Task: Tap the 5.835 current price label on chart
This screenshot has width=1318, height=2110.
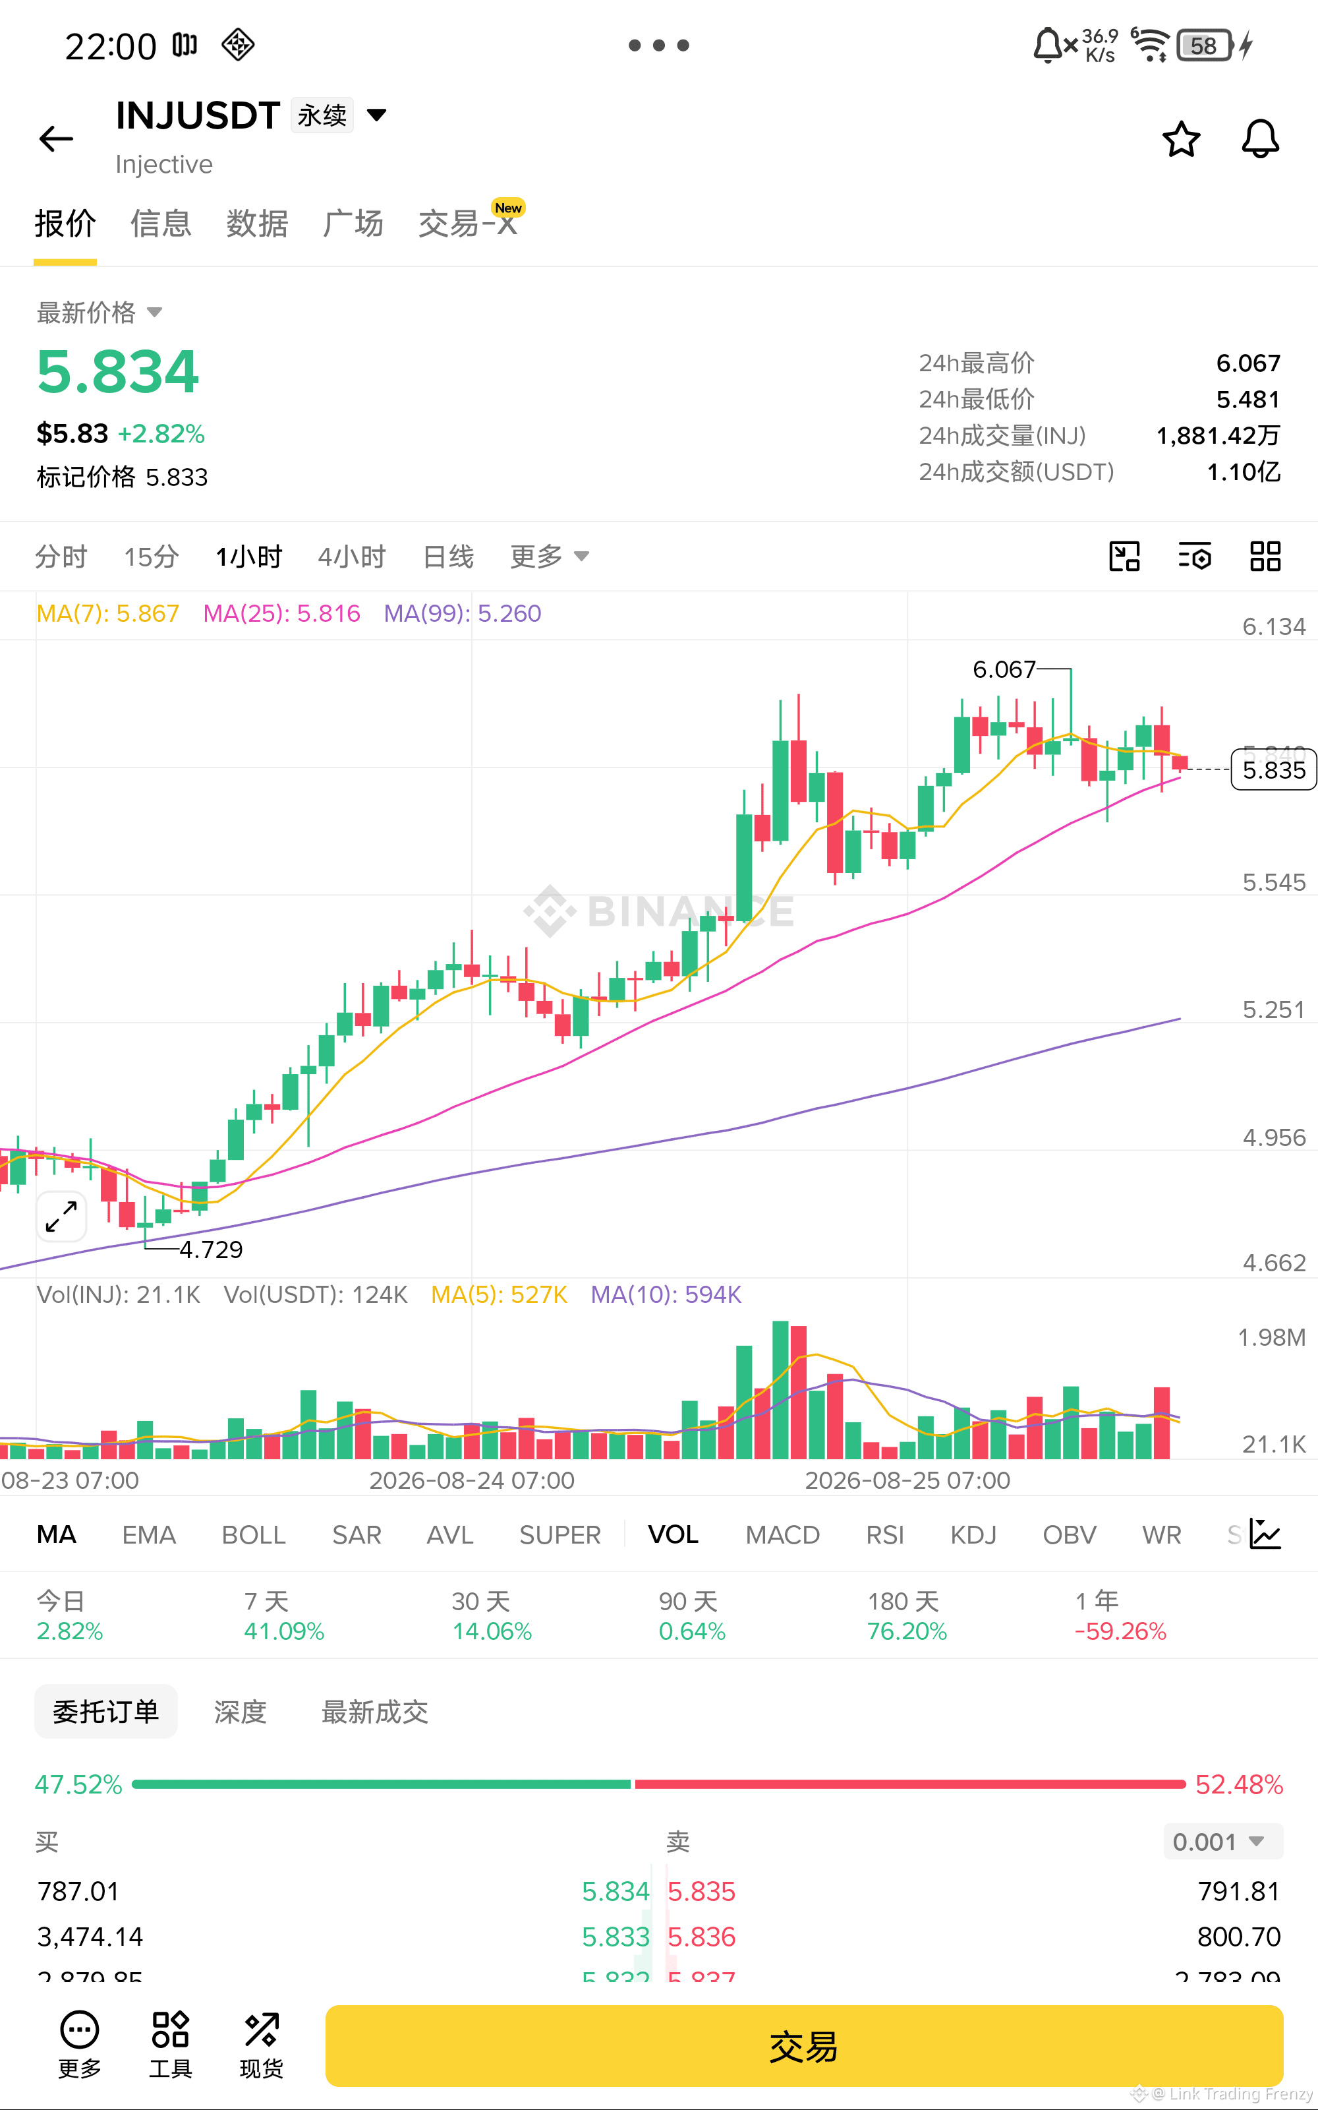Action: tap(1274, 770)
